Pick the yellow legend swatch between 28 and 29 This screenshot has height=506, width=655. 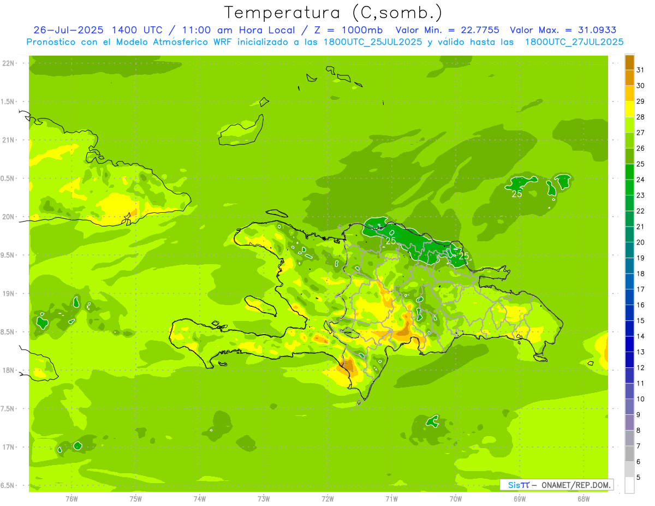tap(629, 109)
